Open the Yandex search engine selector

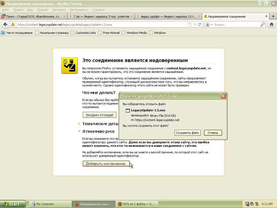point(209,24)
